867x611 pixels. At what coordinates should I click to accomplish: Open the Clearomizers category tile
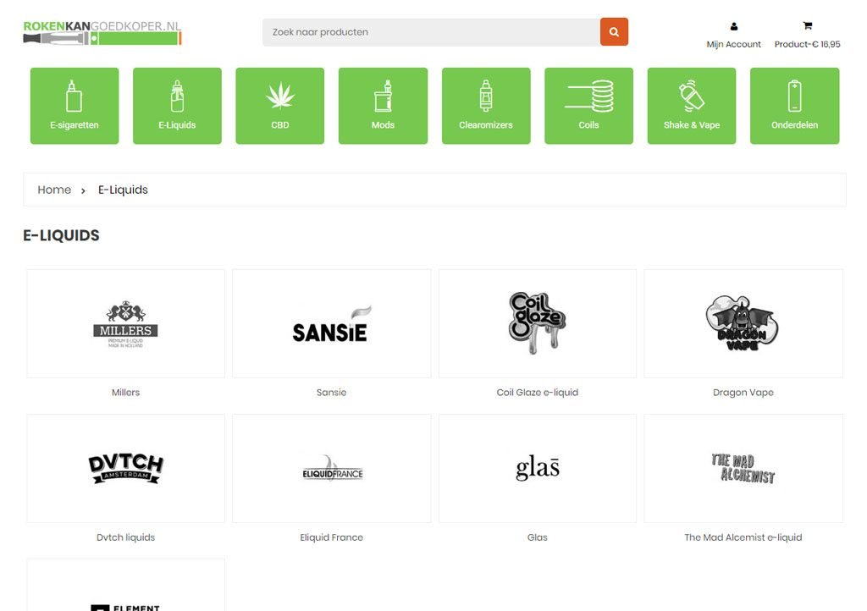coord(486,106)
